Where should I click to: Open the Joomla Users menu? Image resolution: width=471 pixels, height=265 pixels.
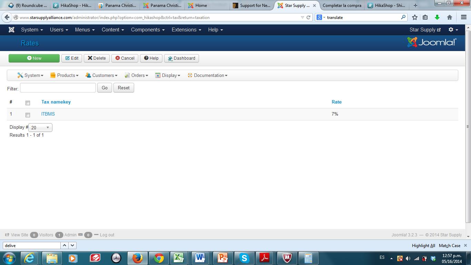[x=59, y=30]
